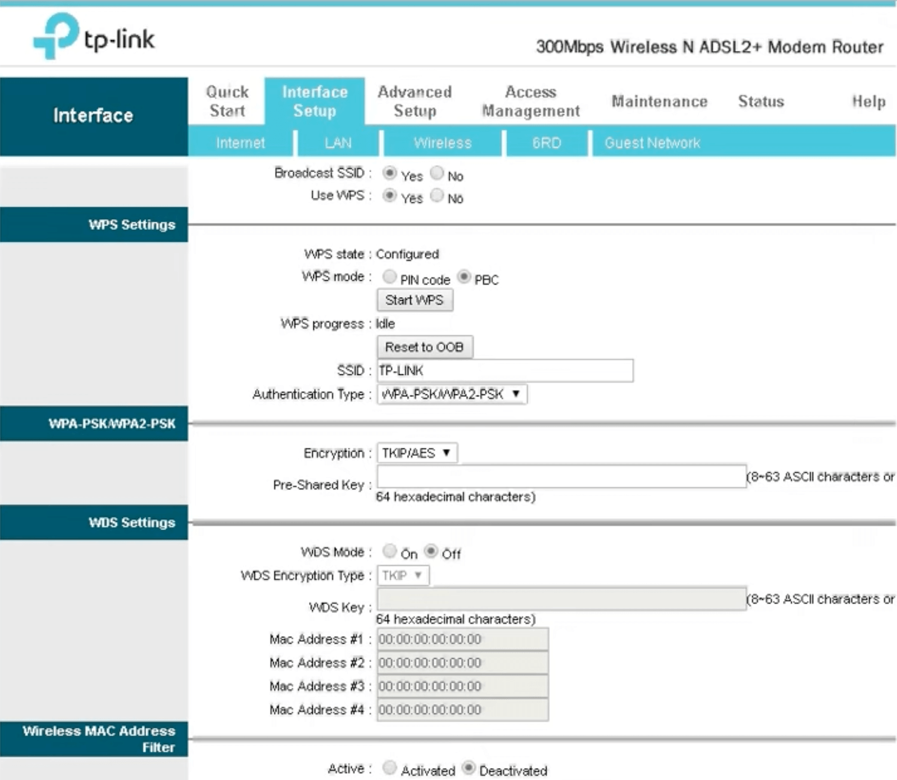The image size is (897, 780).
Task: Select the Guest Network sub-tab
Action: [x=652, y=143]
